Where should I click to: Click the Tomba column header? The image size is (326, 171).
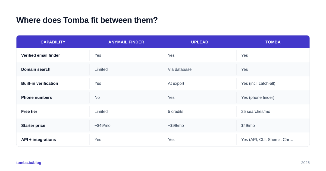(273, 42)
